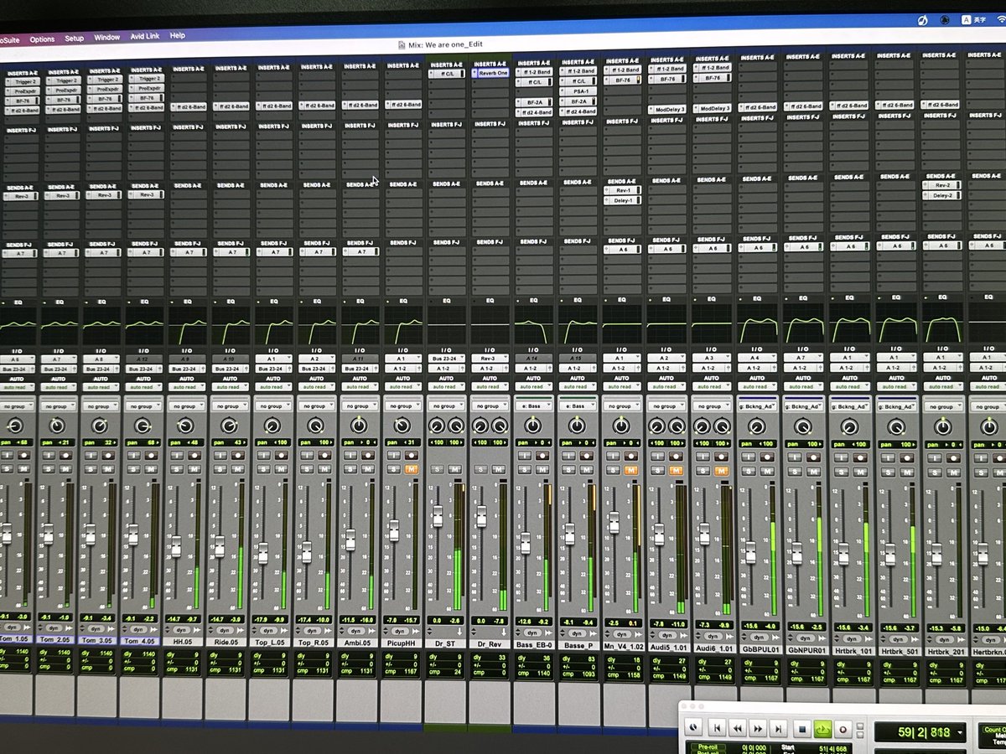This screenshot has height=754, width=1006.
Task: Open the Window menu
Action: tap(106, 38)
